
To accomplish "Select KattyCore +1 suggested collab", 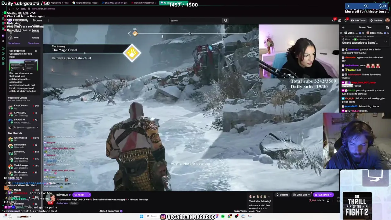I will (24, 107).
